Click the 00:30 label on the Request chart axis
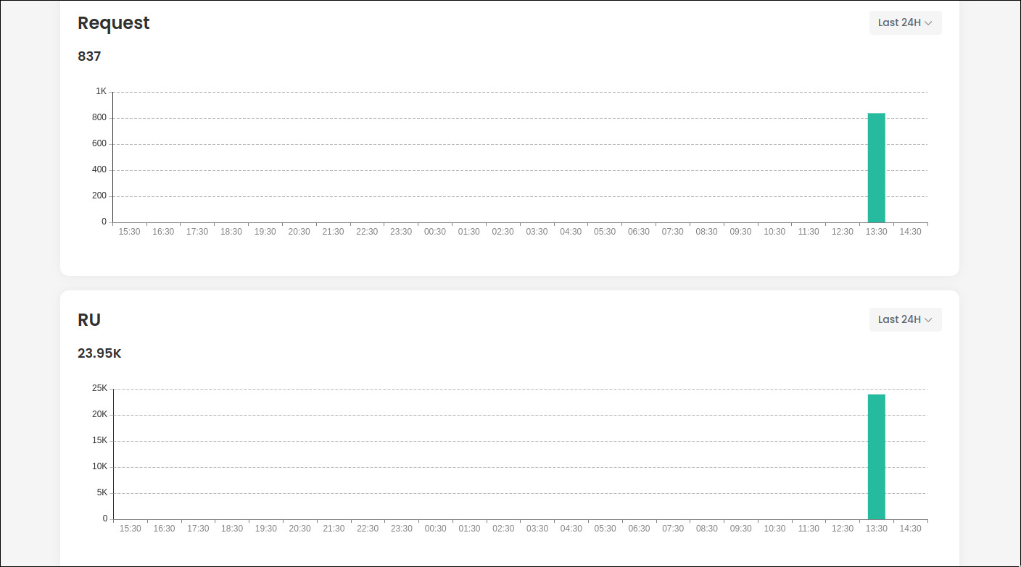 (x=435, y=232)
